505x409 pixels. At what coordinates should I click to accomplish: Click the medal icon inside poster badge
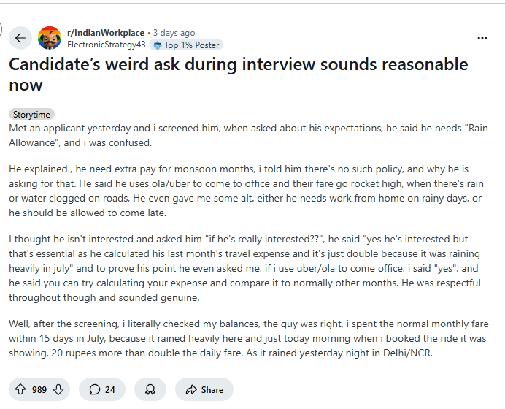(x=158, y=45)
